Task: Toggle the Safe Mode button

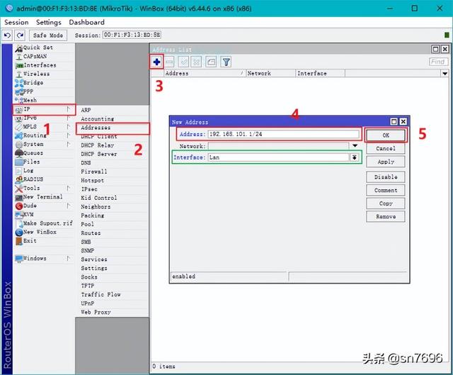Action: 48,35
